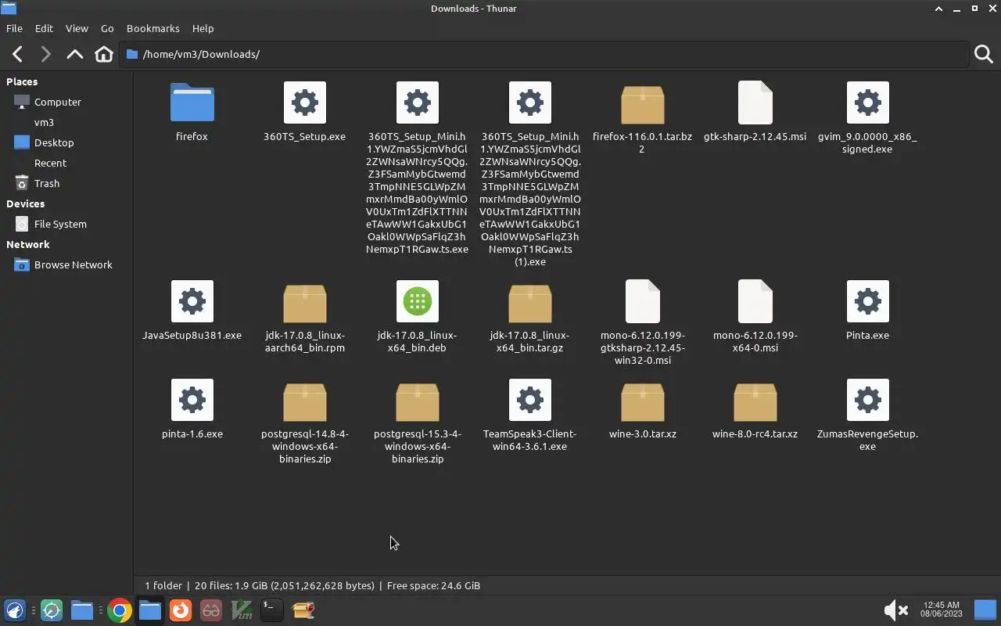This screenshot has width=1001, height=626.
Task: Select jdk-17.0.8_linux-x64_bin.deb package
Action: pyautogui.click(x=417, y=301)
